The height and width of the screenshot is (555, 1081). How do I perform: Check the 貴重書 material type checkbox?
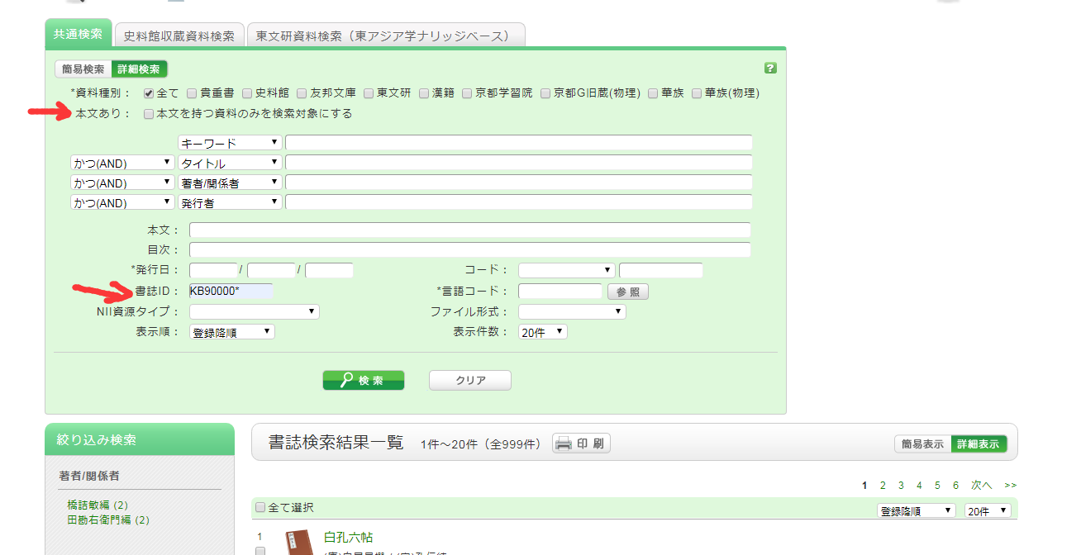(192, 93)
